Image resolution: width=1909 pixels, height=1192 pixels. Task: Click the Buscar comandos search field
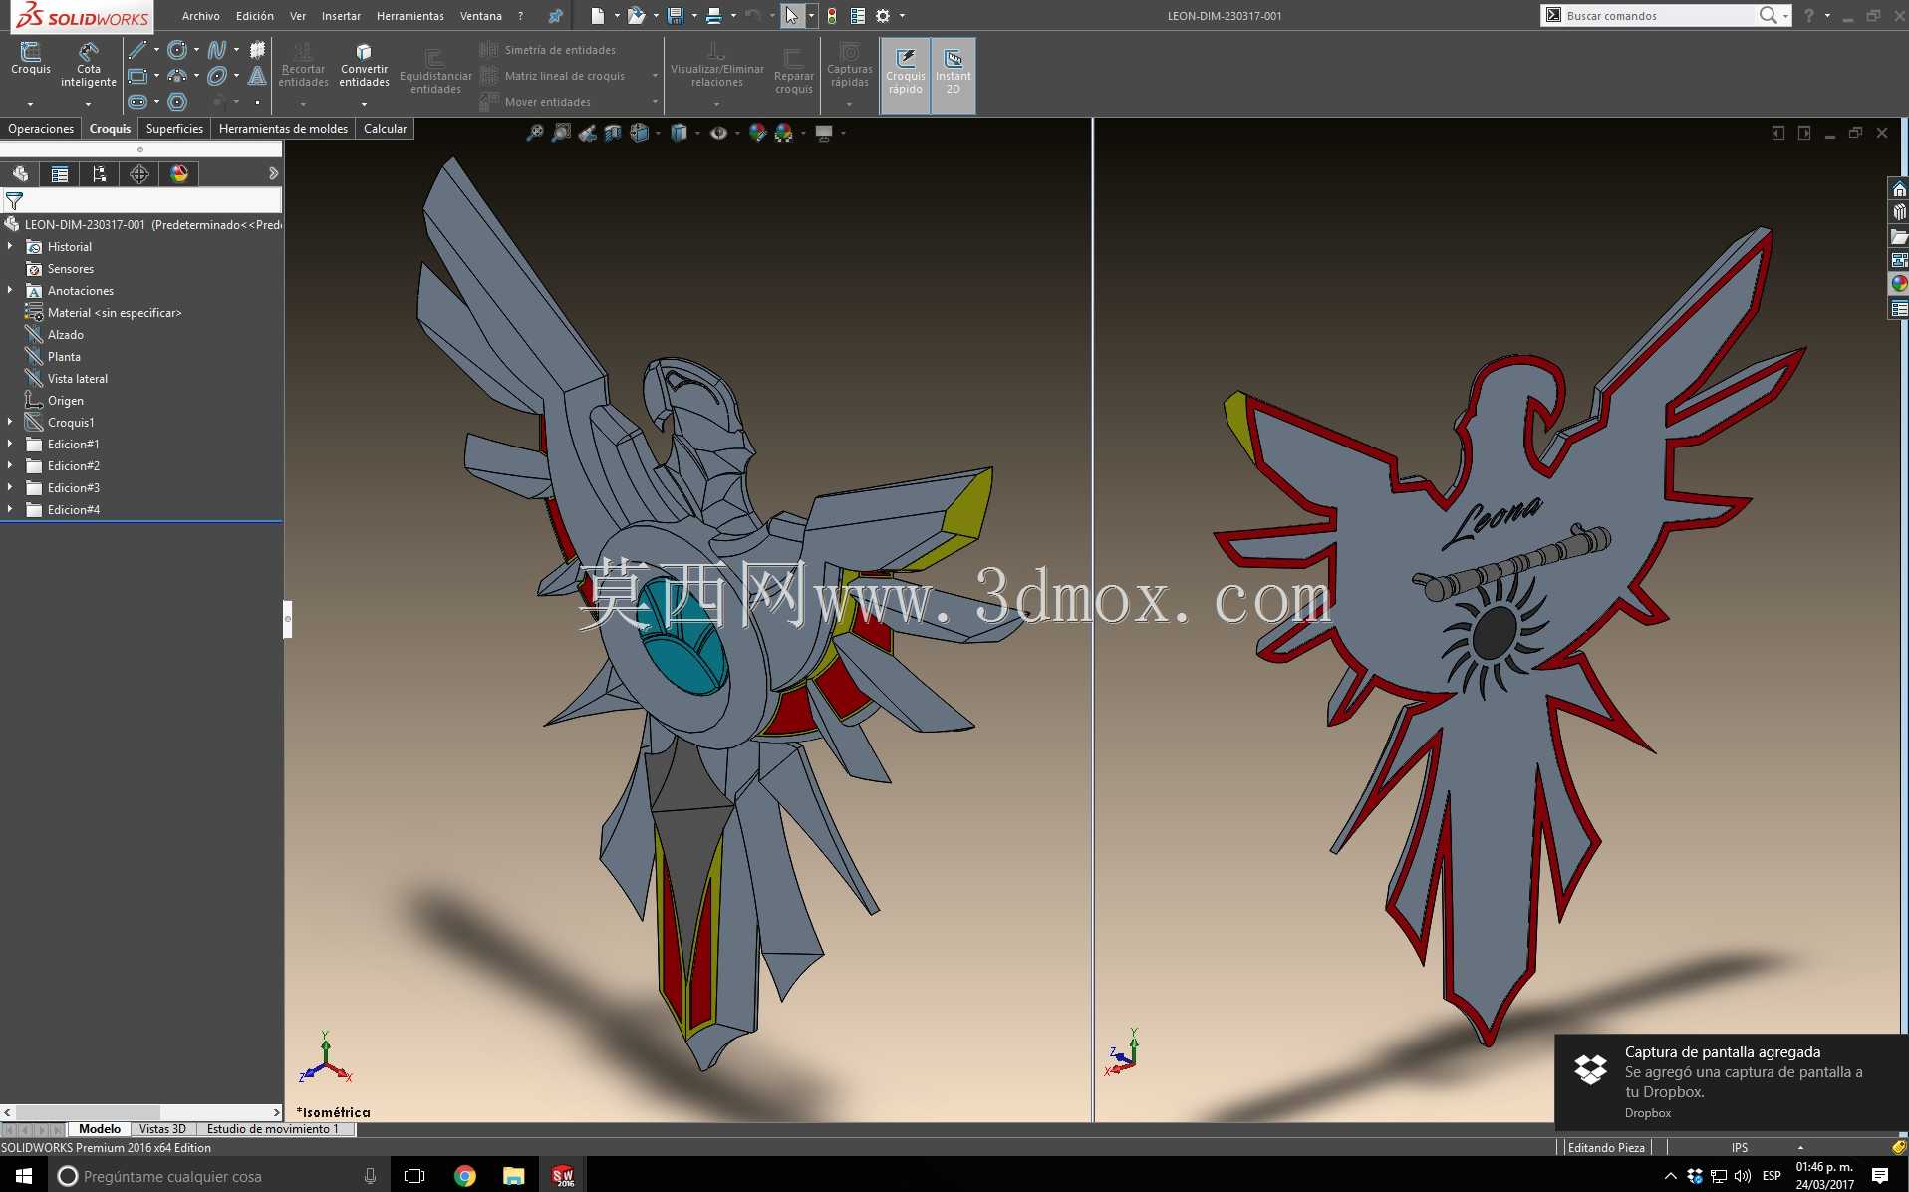(1658, 16)
